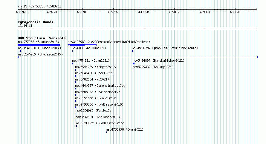This screenshot has width=266, height=144.
Task: Click the chr13:43975885..43983701 coordinate label
Action: (x=39, y=7)
